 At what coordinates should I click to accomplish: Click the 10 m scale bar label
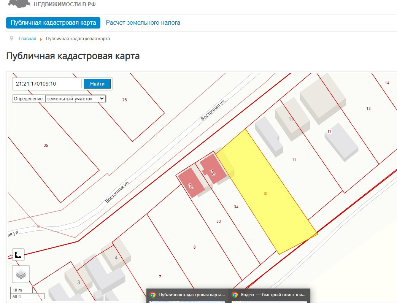coord(17,290)
